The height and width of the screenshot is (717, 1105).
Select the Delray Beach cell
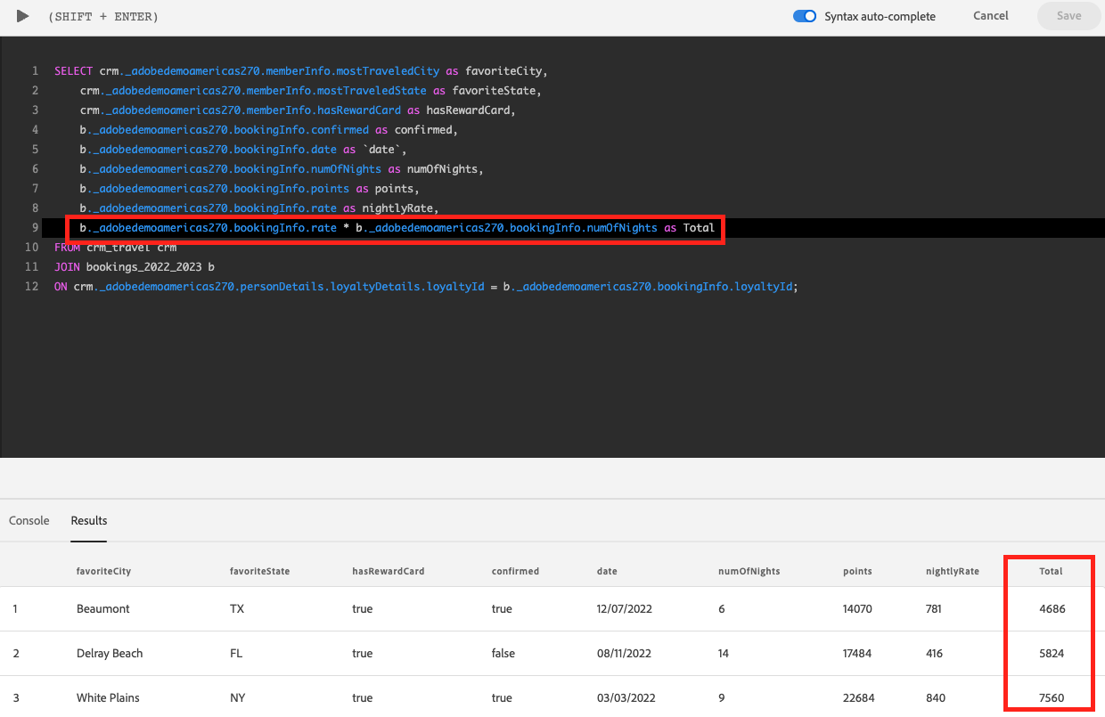click(x=110, y=654)
